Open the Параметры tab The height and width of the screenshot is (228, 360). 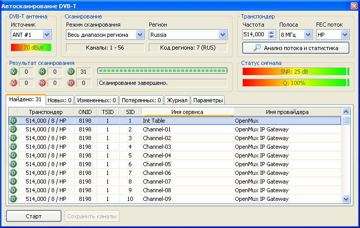[x=208, y=100]
